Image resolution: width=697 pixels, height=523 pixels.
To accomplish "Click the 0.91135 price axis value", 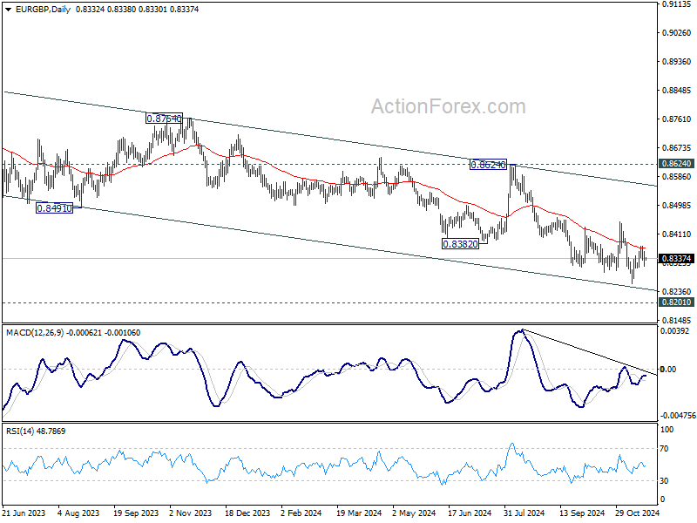I will point(677,4).
